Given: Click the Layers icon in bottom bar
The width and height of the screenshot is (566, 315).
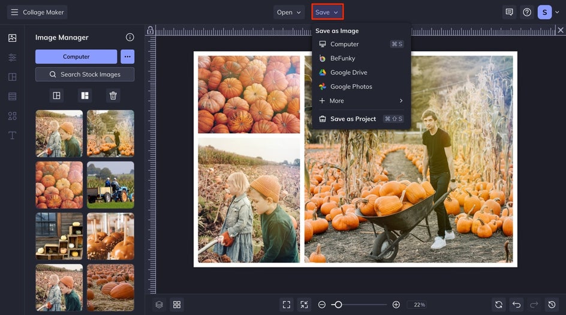Looking at the screenshot, I should pyautogui.click(x=159, y=305).
